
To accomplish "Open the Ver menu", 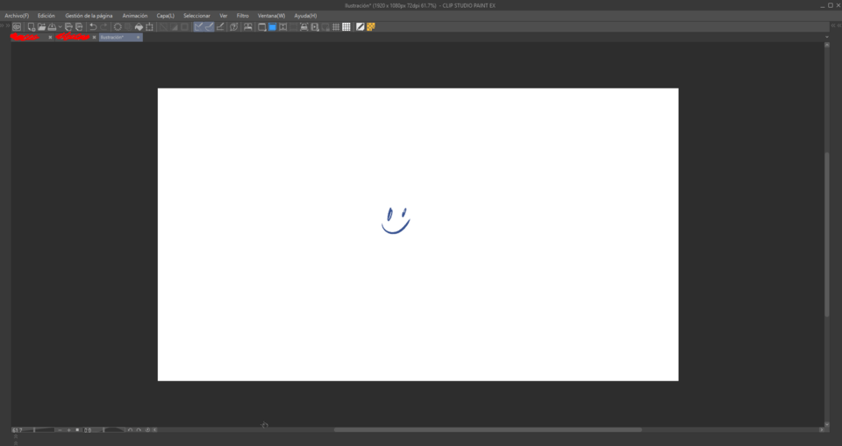I will tap(224, 16).
